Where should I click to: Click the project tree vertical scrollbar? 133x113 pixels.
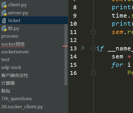(66, 55)
